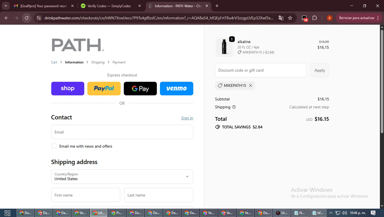Go back to previous page

(6, 18)
